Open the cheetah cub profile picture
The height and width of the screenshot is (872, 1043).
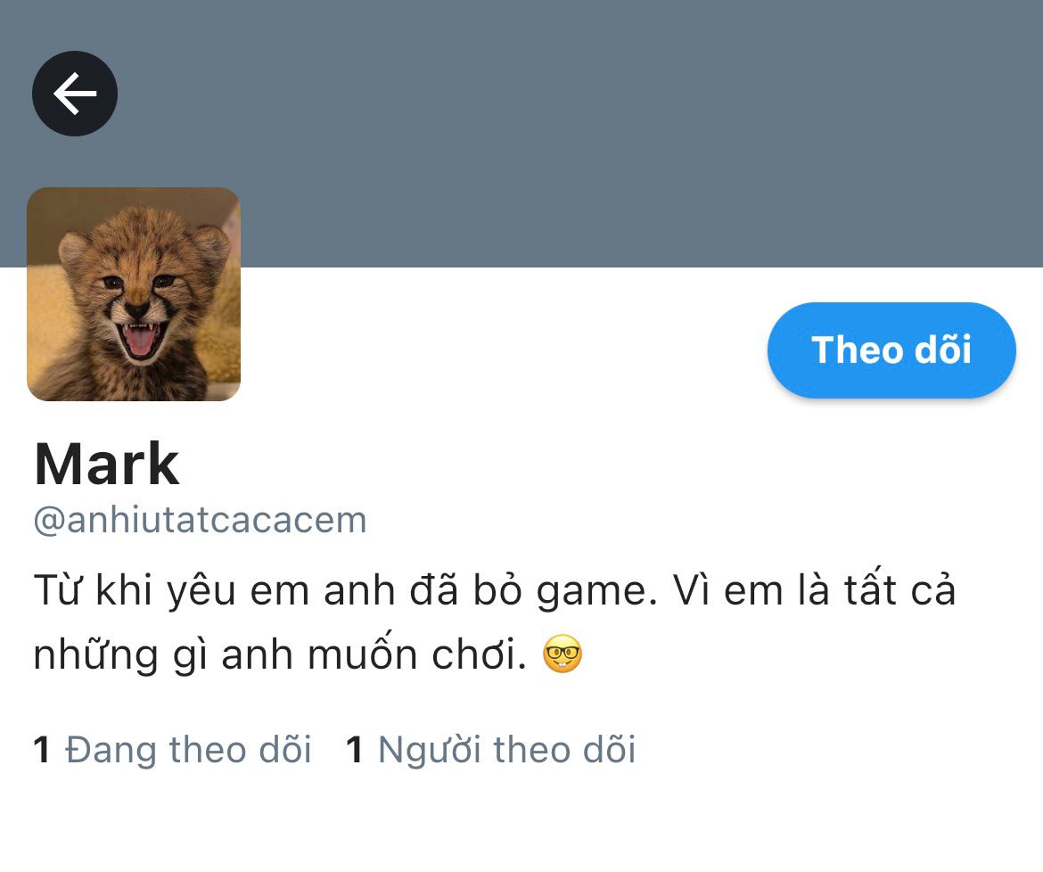click(134, 294)
